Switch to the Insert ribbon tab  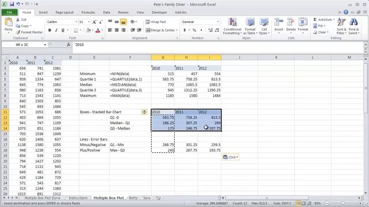(43, 13)
